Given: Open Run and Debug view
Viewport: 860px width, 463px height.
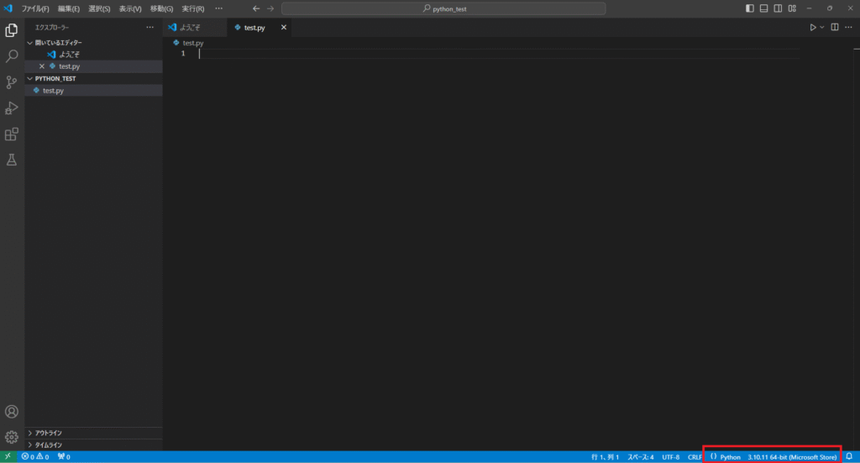Looking at the screenshot, I should (12, 108).
